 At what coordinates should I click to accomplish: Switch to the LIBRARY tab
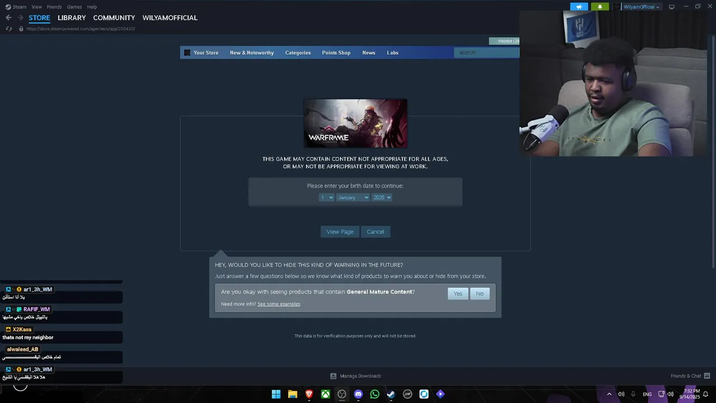pos(72,18)
